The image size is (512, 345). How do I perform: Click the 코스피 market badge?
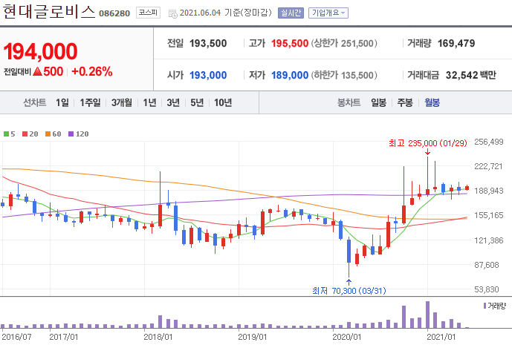pyautogui.click(x=148, y=13)
